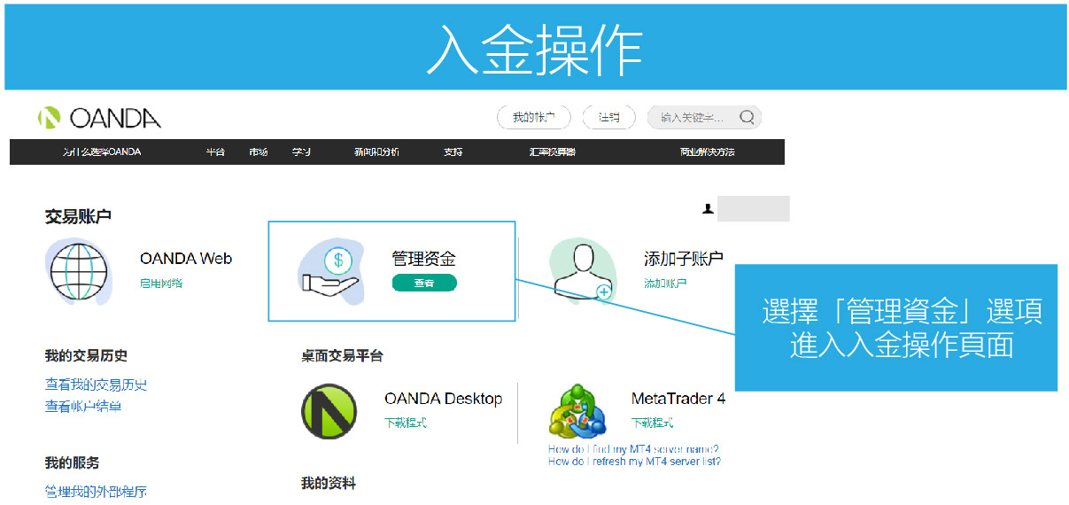Viewport: 1069px width, 505px height.
Task: Open How do I refresh my MT4 server list link
Action: click(634, 462)
